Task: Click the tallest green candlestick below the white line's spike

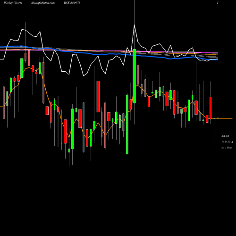Action: (x=135, y=76)
